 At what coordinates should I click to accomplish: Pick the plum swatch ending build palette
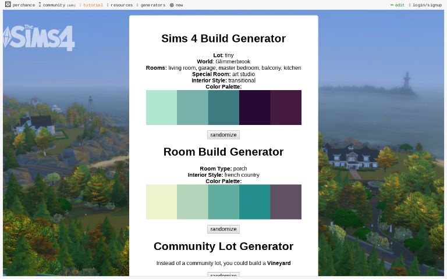(286, 108)
